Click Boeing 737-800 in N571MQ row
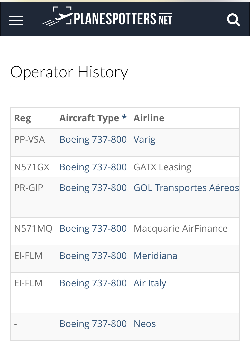This screenshot has height=341, width=250. coord(93,229)
